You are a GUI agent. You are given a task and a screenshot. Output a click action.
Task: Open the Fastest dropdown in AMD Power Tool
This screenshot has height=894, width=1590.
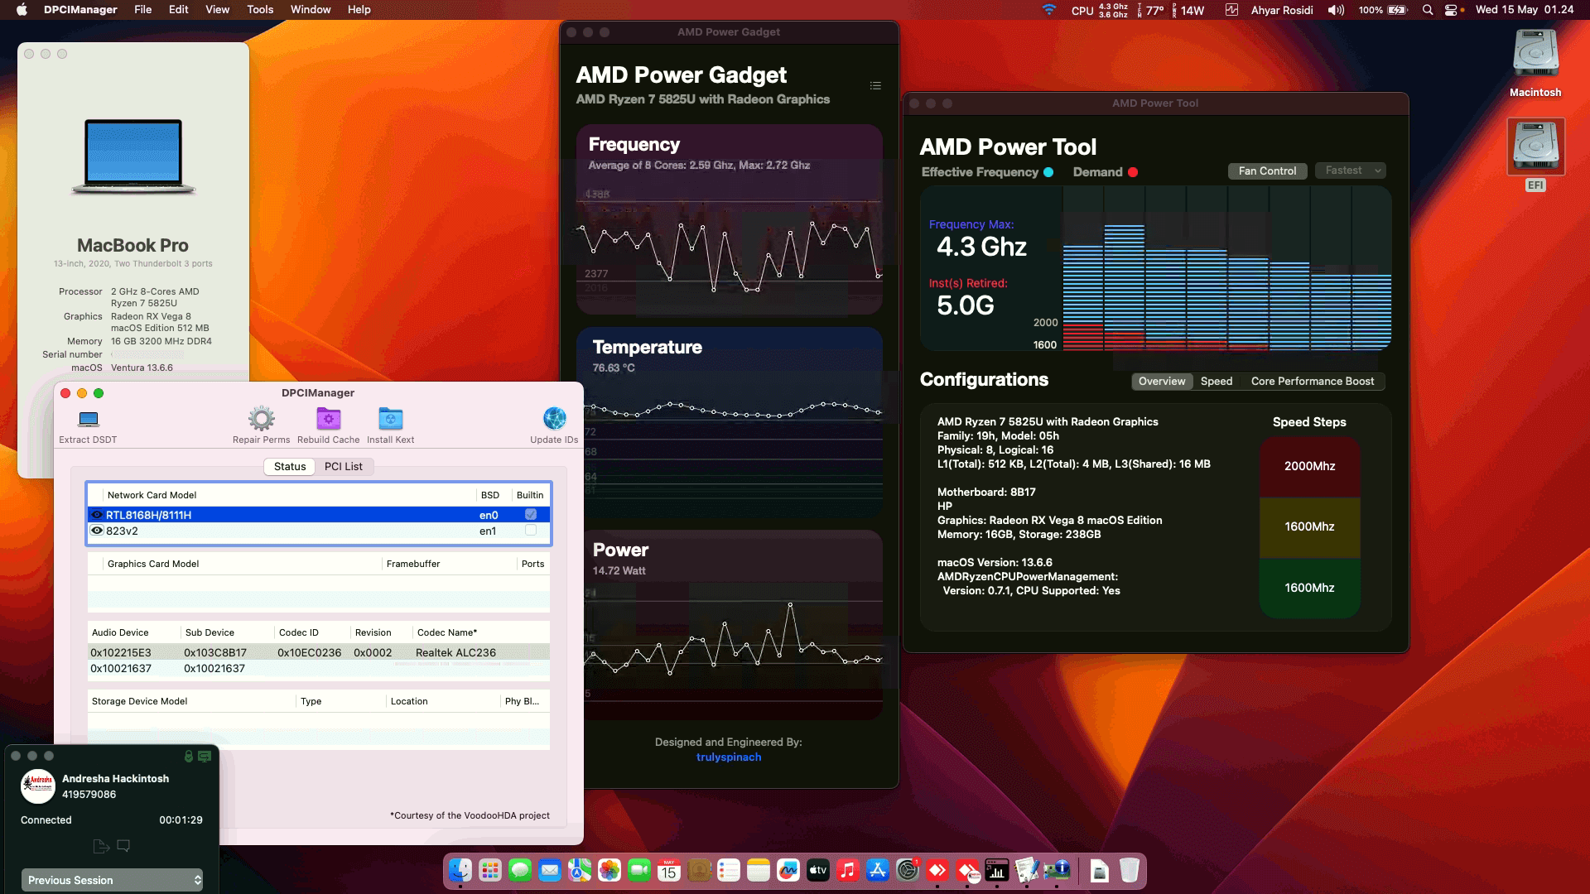1350,171
